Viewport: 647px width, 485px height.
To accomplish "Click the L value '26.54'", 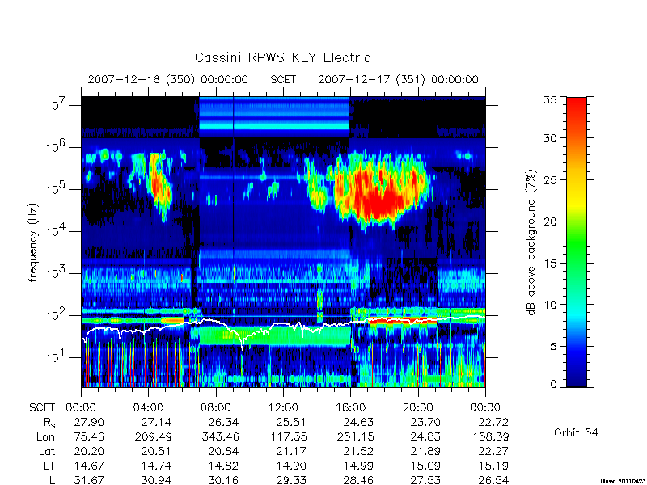I will 493,480.
